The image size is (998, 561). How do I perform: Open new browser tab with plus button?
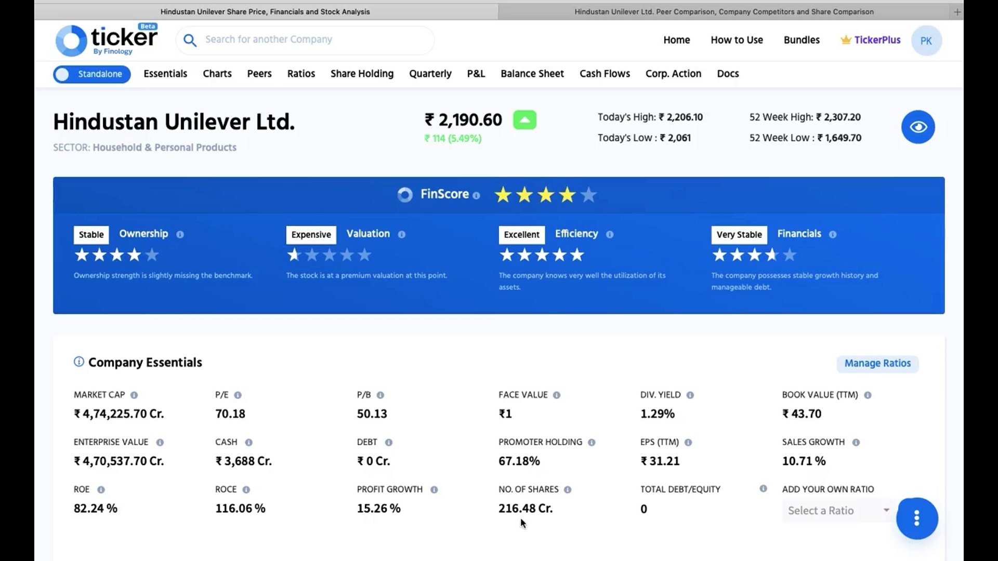pyautogui.click(x=957, y=11)
